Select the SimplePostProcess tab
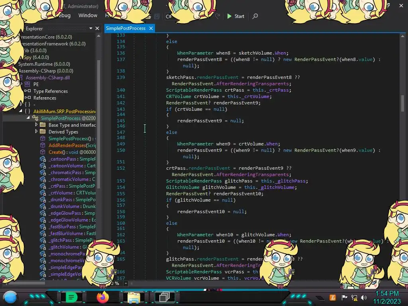Image resolution: width=408 pixels, height=306 pixels. (126, 28)
